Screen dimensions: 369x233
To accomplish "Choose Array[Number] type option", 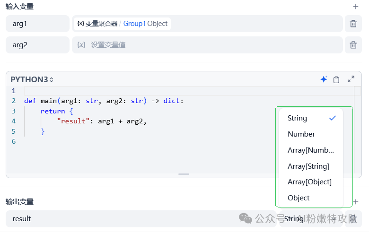I will tap(311, 150).
